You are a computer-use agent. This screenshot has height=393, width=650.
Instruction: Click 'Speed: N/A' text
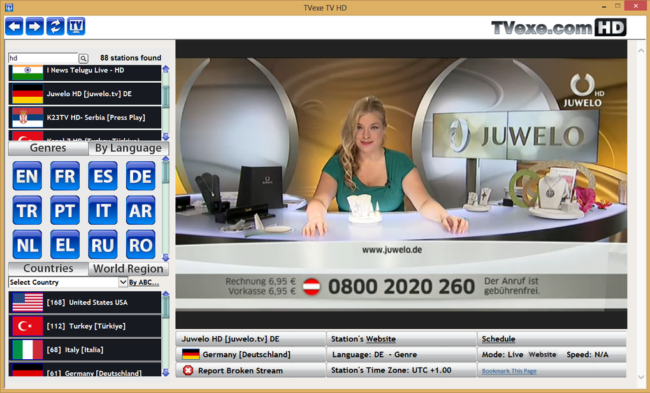pos(588,354)
